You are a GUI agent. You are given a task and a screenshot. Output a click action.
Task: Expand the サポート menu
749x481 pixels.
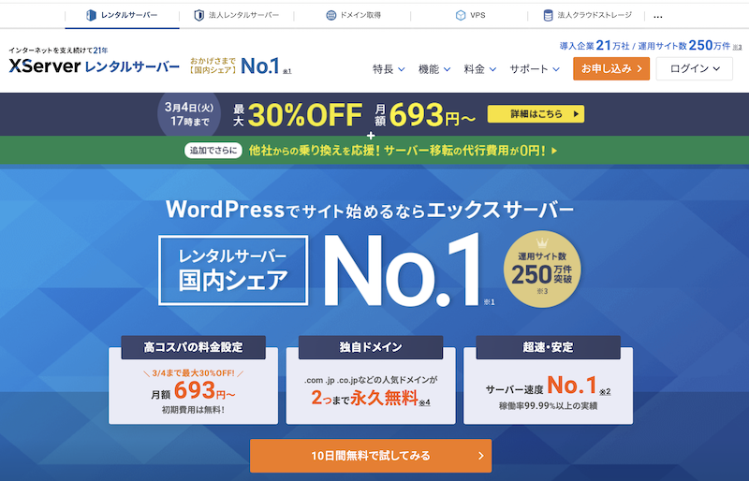[x=535, y=69]
